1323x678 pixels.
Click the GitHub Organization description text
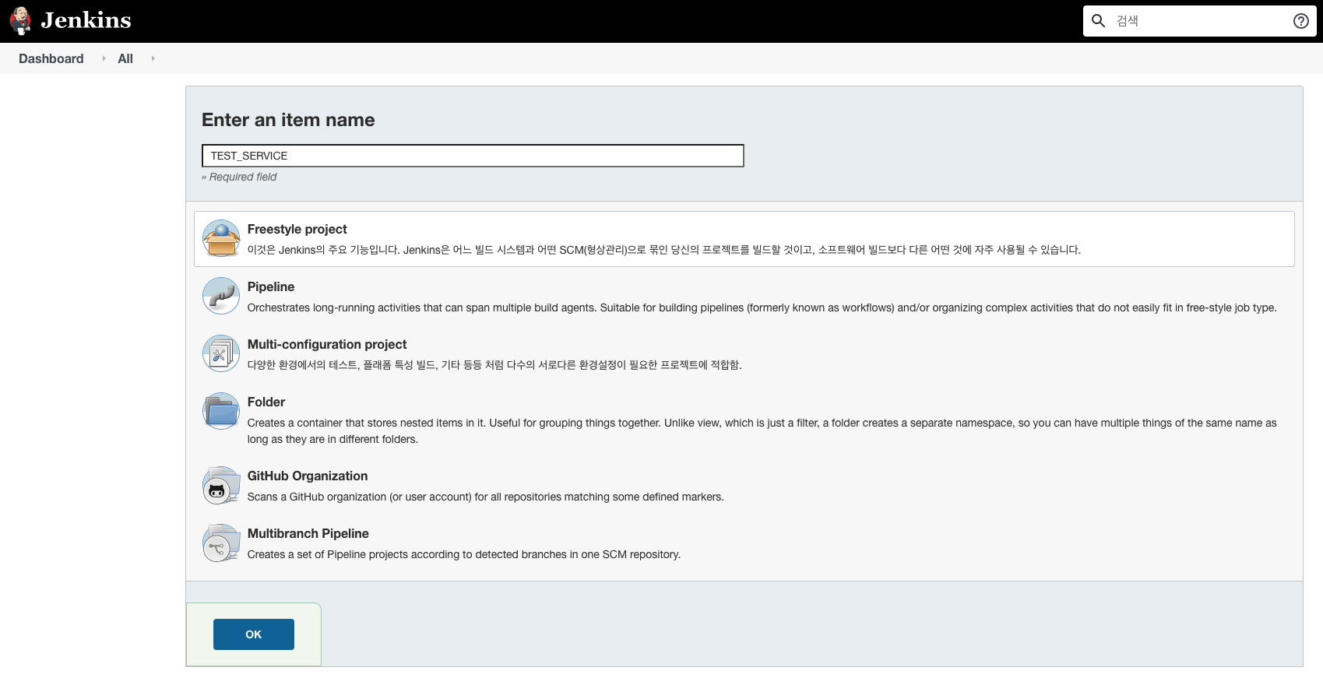[486, 497]
